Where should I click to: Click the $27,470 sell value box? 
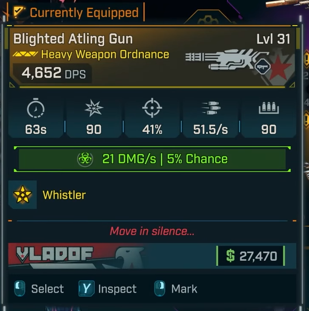251,256
